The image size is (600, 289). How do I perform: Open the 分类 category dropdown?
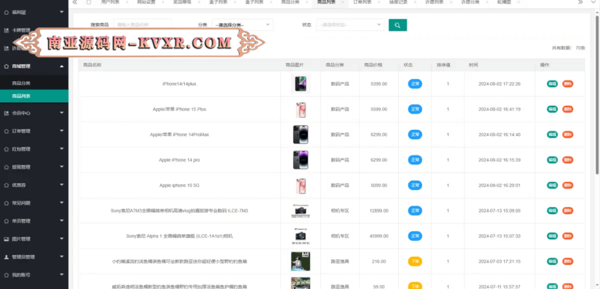(243, 25)
